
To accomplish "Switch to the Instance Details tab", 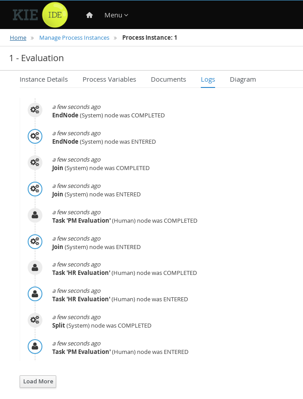I will click(44, 79).
